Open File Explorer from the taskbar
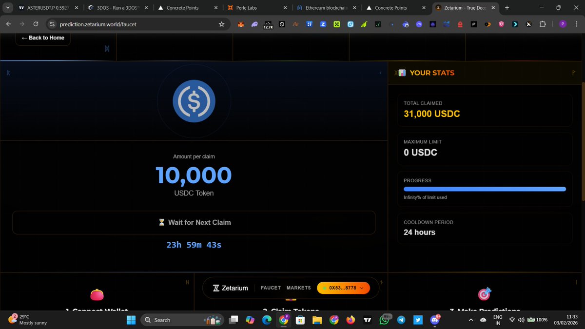 (317, 320)
